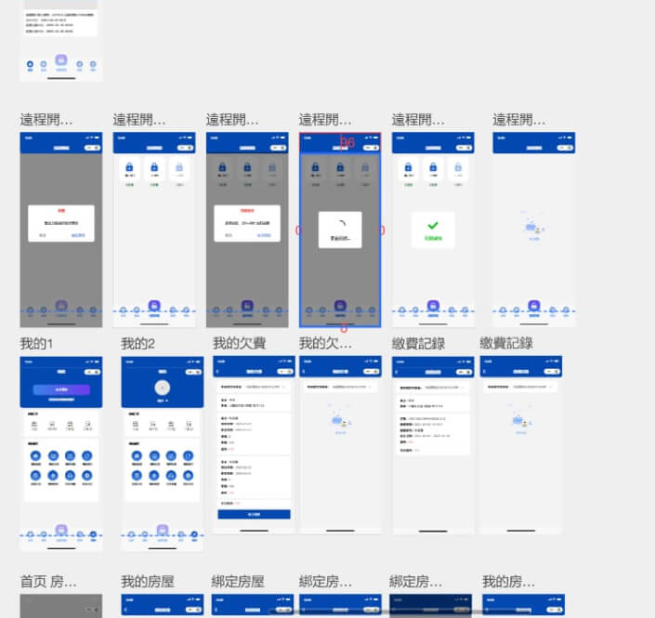Click the purple login button in 我的1 artboard

[61, 390]
